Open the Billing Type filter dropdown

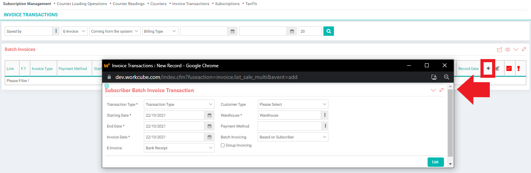tap(160, 31)
